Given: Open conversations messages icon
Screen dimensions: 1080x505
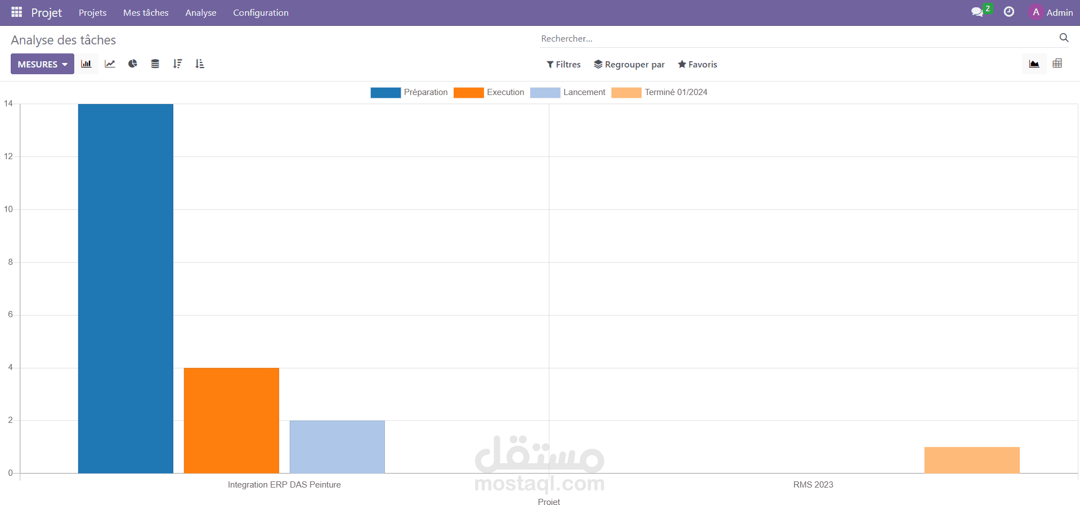Looking at the screenshot, I should tap(978, 12).
